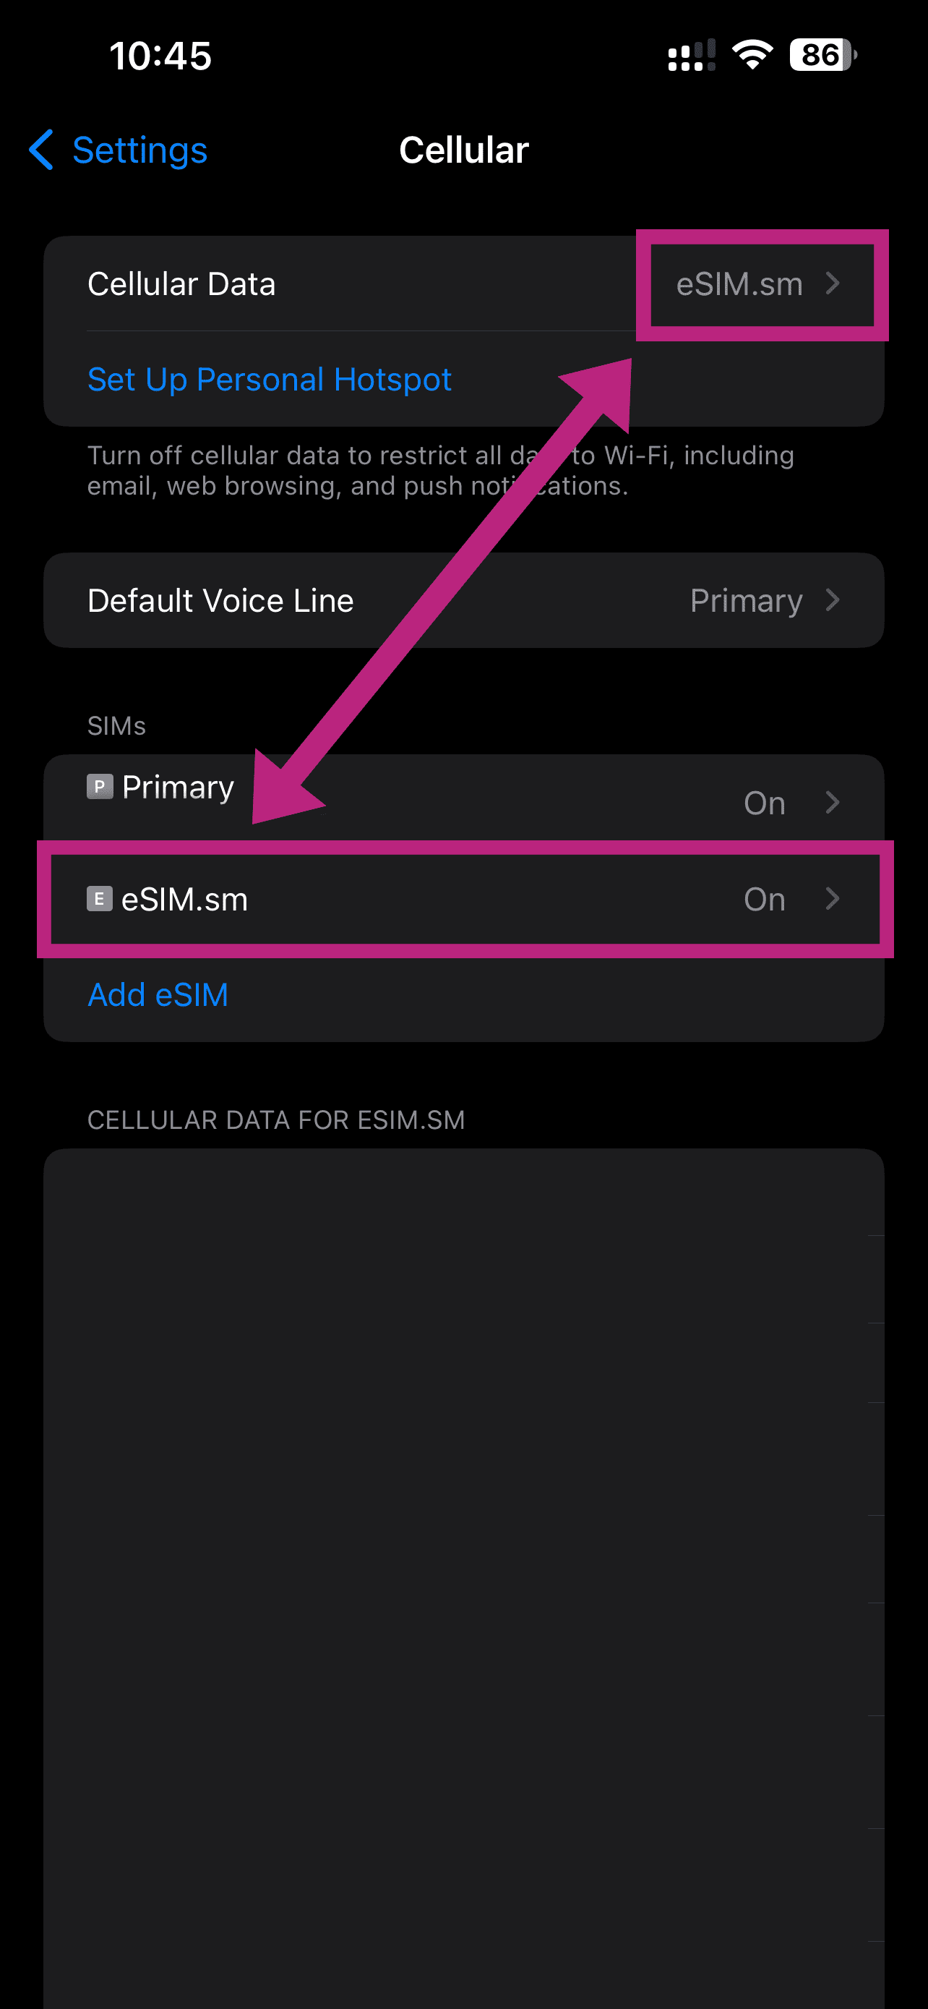Tap the back chevron icon
The width and height of the screenshot is (928, 2009).
pos(40,150)
